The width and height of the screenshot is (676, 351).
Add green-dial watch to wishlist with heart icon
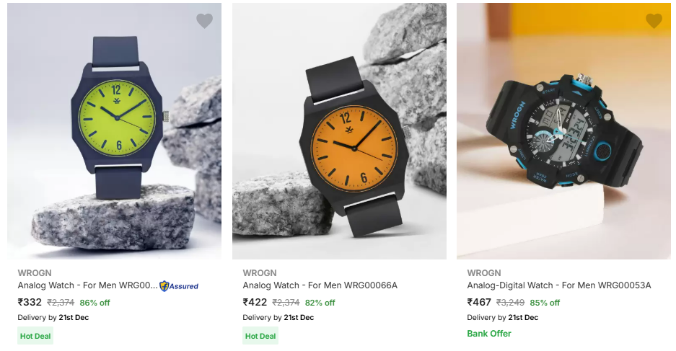pos(204,21)
